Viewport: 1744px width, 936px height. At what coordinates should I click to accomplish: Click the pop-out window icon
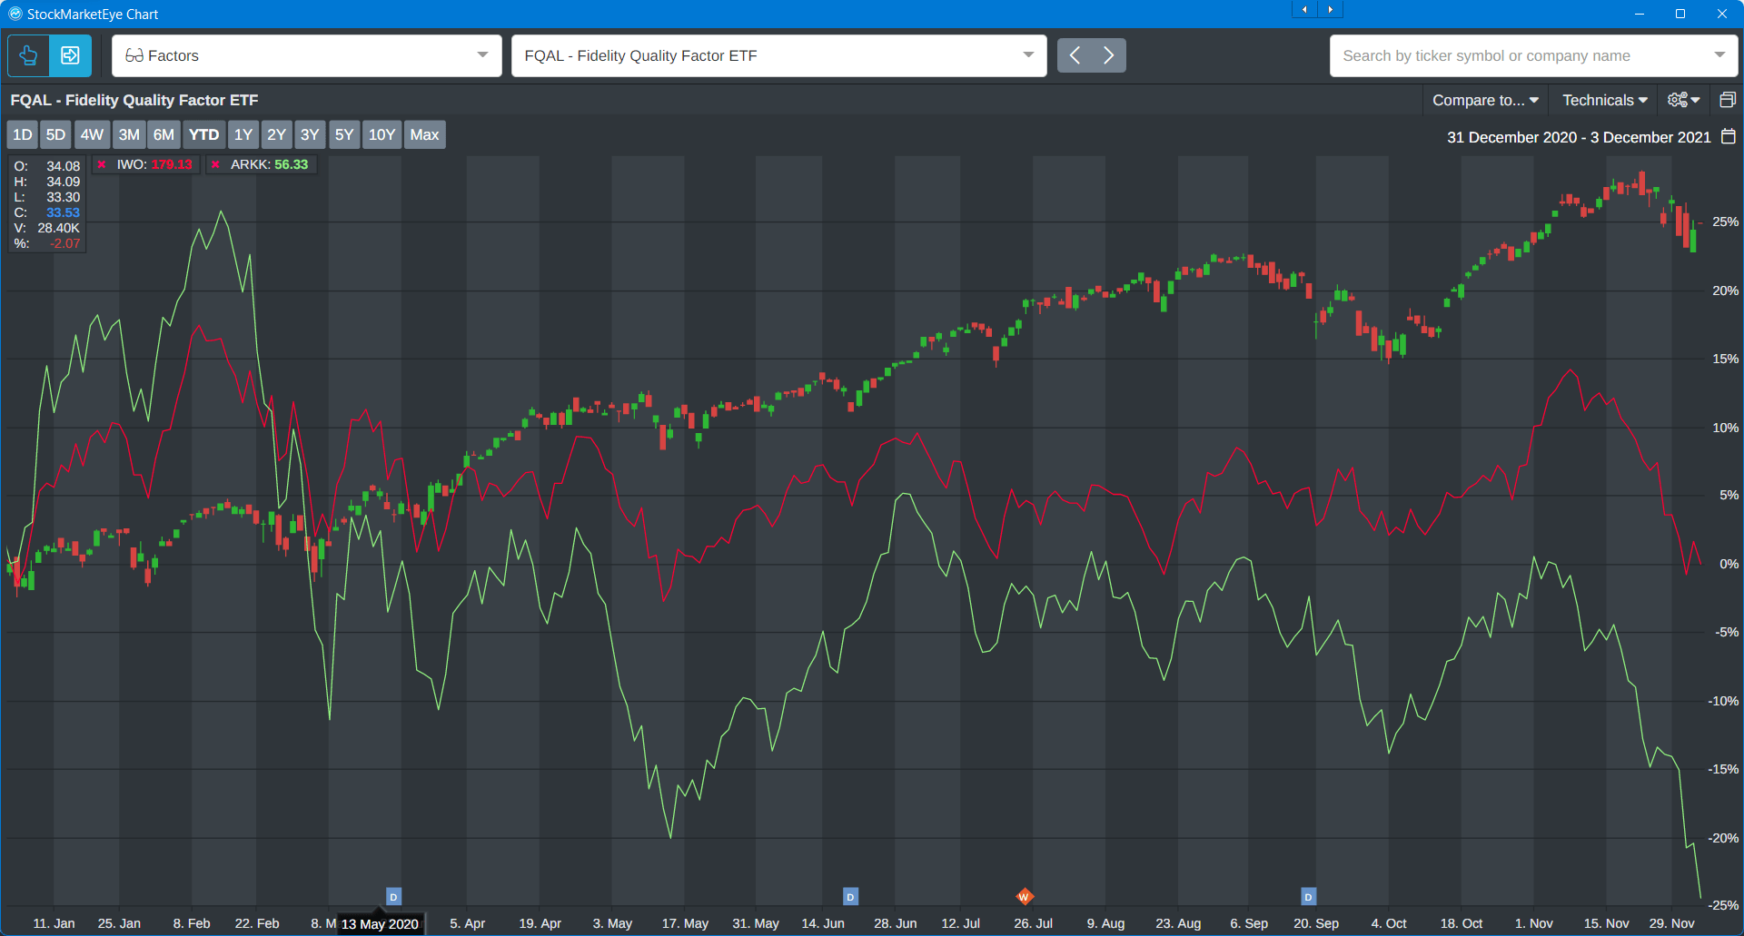pos(1728,100)
